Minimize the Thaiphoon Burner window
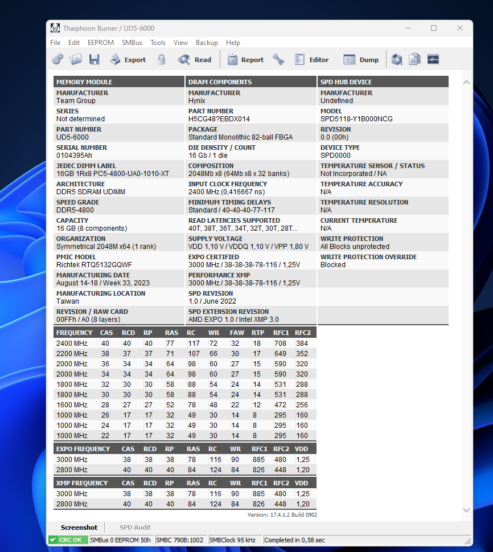493x552 pixels. [408, 28]
